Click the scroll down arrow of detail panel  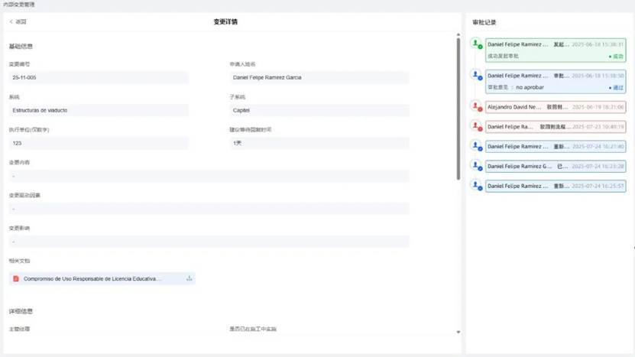tap(458, 333)
